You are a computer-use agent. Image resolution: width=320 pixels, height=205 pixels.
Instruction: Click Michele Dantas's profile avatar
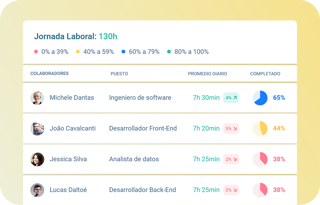pos(37,98)
